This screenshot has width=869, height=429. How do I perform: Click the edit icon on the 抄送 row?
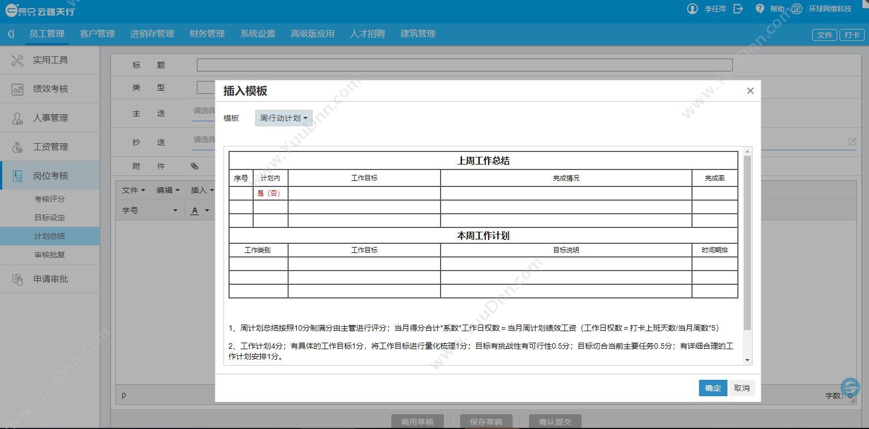pos(852,142)
